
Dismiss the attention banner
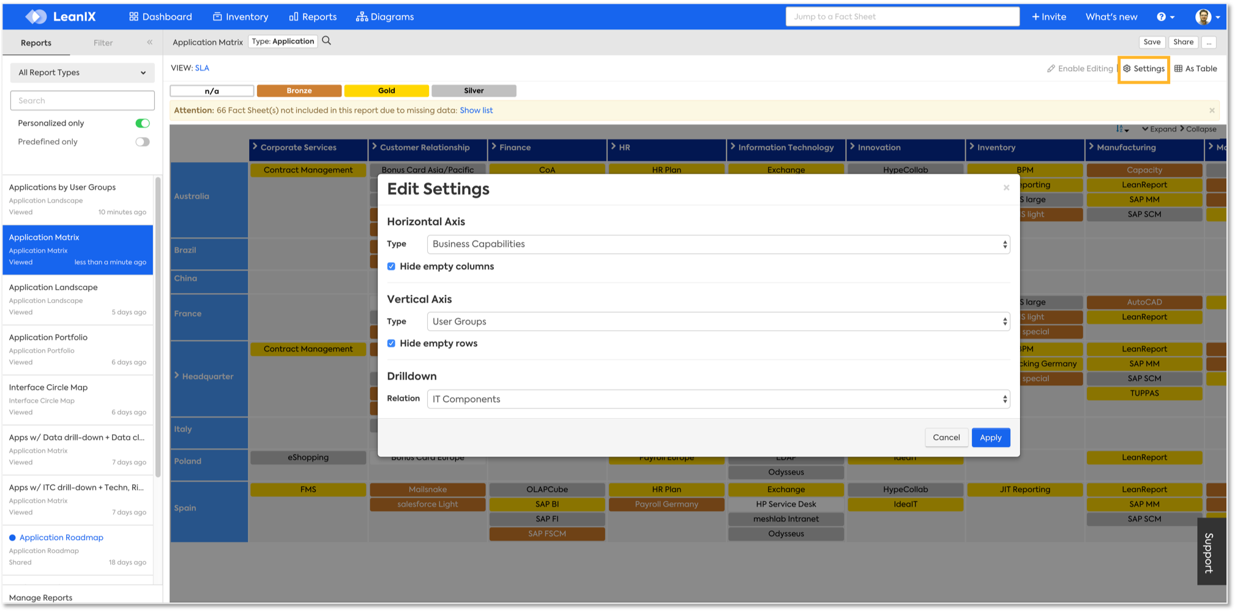click(x=1212, y=110)
